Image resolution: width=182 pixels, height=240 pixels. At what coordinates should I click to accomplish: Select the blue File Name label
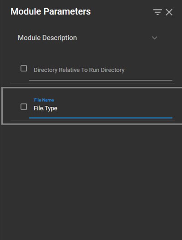pyautogui.click(x=44, y=100)
